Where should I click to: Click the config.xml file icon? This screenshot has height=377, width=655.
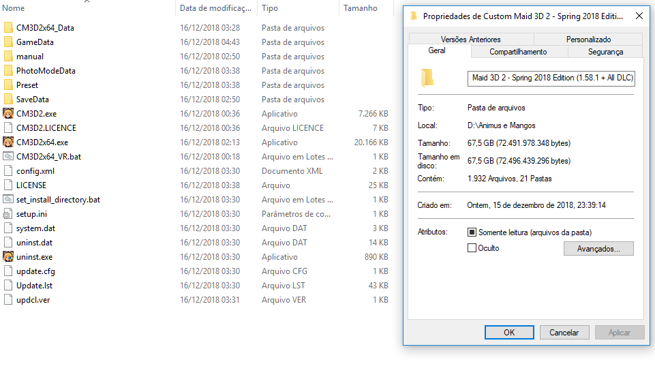8,170
